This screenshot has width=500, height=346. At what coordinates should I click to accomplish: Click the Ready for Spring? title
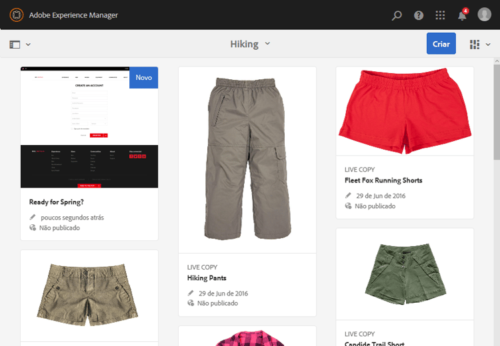coord(57,202)
